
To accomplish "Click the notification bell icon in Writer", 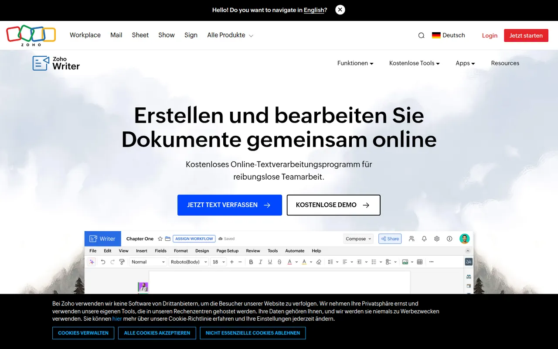I will pyautogui.click(x=424, y=239).
